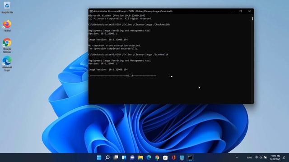The height and width of the screenshot is (162, 289).
Task: Click the Command Prompt window title text
Action: click(x=133, y=11)
